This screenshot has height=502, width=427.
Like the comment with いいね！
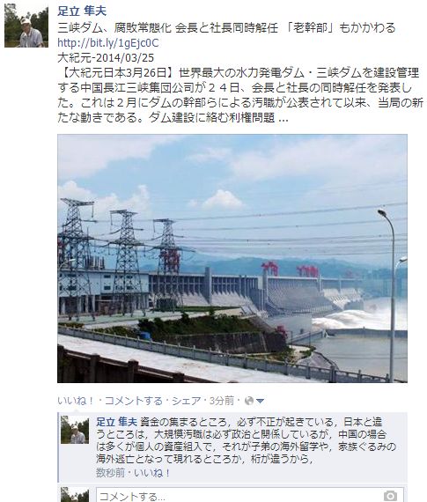[152, 473]
